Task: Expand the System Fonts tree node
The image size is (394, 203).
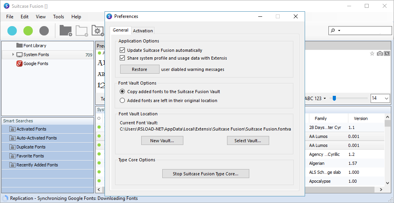Action: point(13,55)
